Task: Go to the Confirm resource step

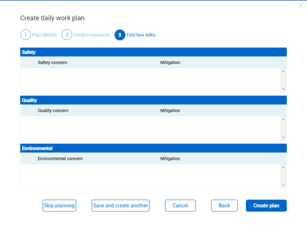Action: coord(91,35)
